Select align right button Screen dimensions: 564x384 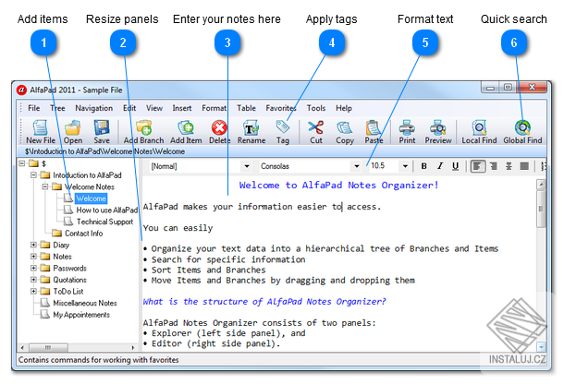(494, 166)
